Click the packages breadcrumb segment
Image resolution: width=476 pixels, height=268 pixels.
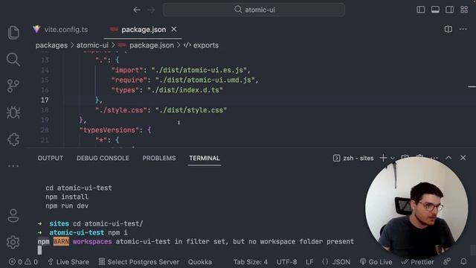point(51,45)
